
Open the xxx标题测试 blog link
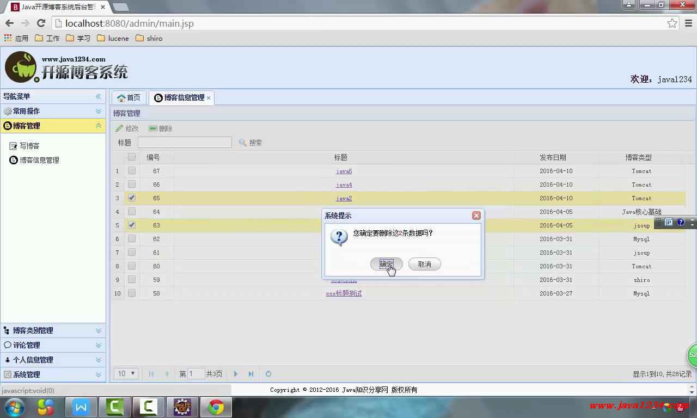click(x=344, y=293)
